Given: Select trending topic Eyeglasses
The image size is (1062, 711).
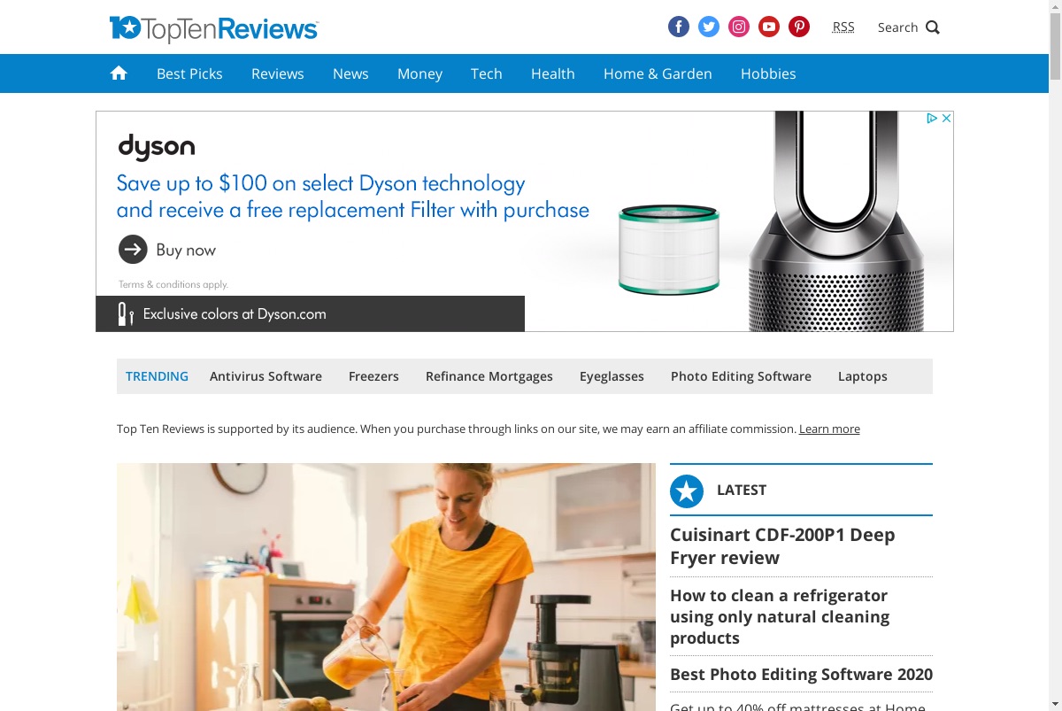Looking at the screenshot, I should pos(612,376).
